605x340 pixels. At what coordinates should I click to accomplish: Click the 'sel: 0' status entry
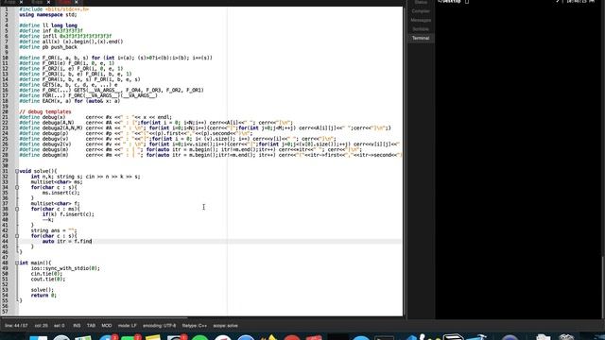[x=60, y=326]
